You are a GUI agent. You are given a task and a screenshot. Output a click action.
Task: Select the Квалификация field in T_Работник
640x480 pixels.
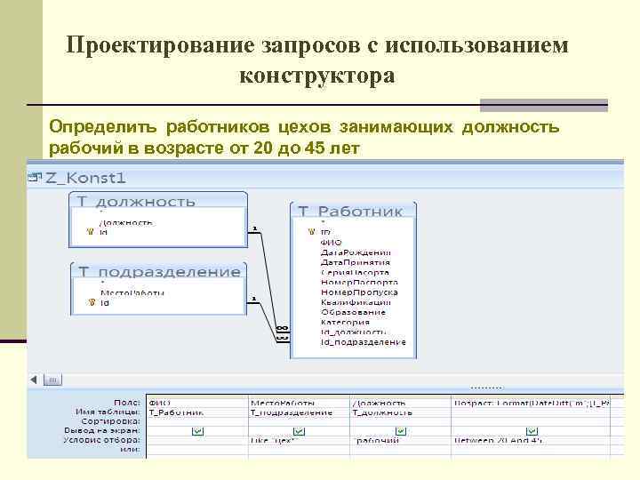[356, 302]
